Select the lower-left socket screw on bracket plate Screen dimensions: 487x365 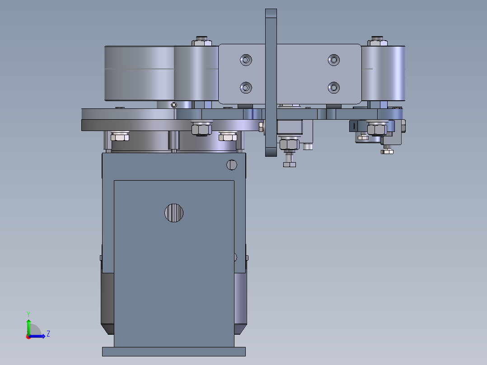(x=246, y=88)
